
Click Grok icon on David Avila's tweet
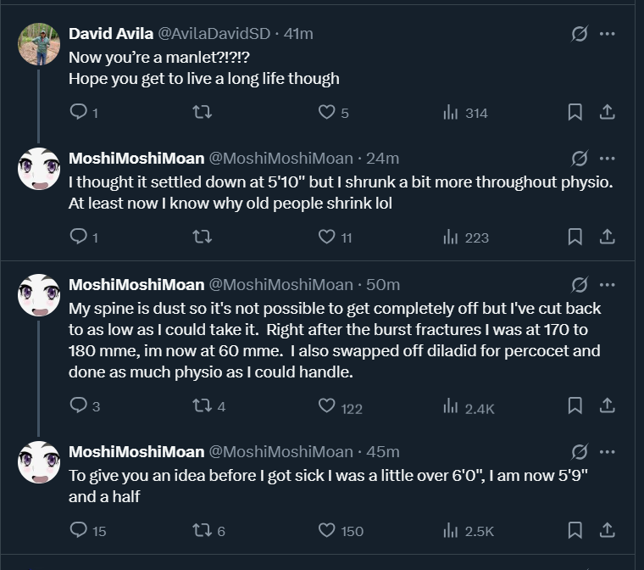[580, 34]
